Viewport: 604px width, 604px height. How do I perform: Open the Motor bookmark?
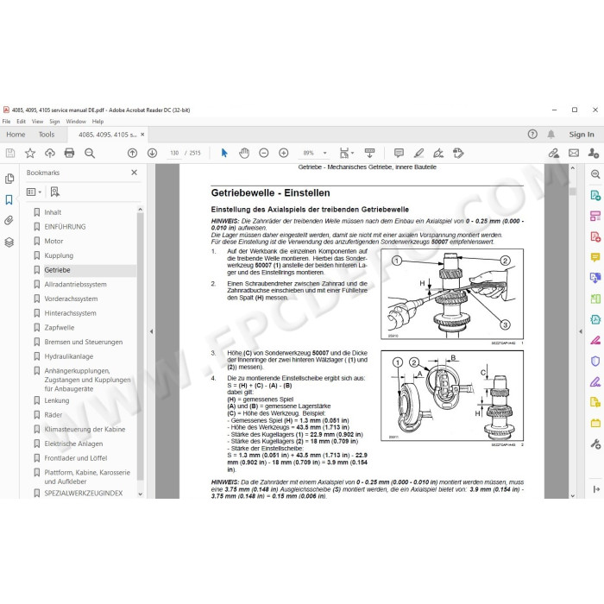[53, 241]
